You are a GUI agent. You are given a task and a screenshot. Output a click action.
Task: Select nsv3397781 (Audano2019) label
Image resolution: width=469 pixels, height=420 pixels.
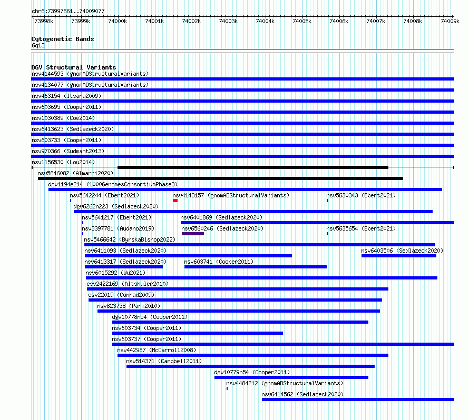click(x=118, y=228)
